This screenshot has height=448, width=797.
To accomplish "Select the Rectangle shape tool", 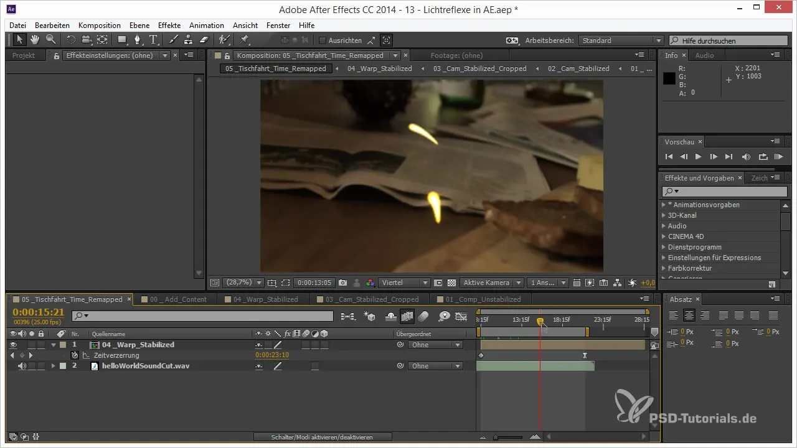I will click(122, 40).
